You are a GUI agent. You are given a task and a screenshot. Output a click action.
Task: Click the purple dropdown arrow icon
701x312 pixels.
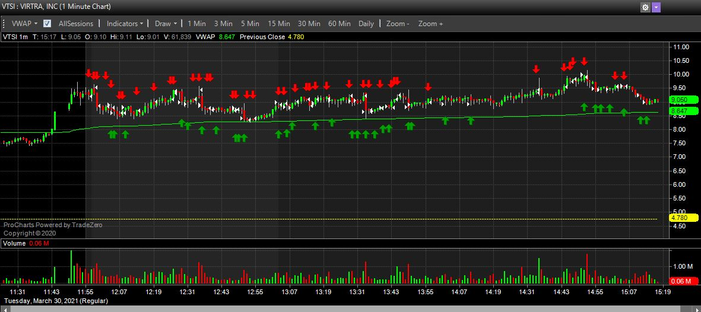click(x=656, y=8)
